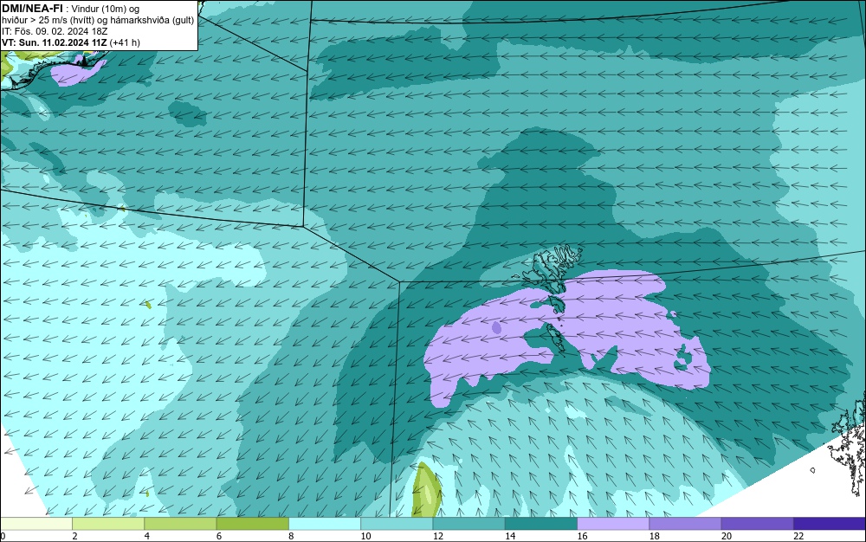The width and height of the screenshot is (866, 542).
Task: Click the 12–14 m/s teal legend swatch
Action: pyautogui.click(x=469, y=524)
